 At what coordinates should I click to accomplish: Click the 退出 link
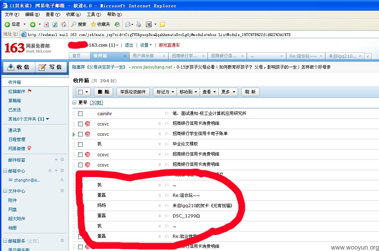point(129,45)
